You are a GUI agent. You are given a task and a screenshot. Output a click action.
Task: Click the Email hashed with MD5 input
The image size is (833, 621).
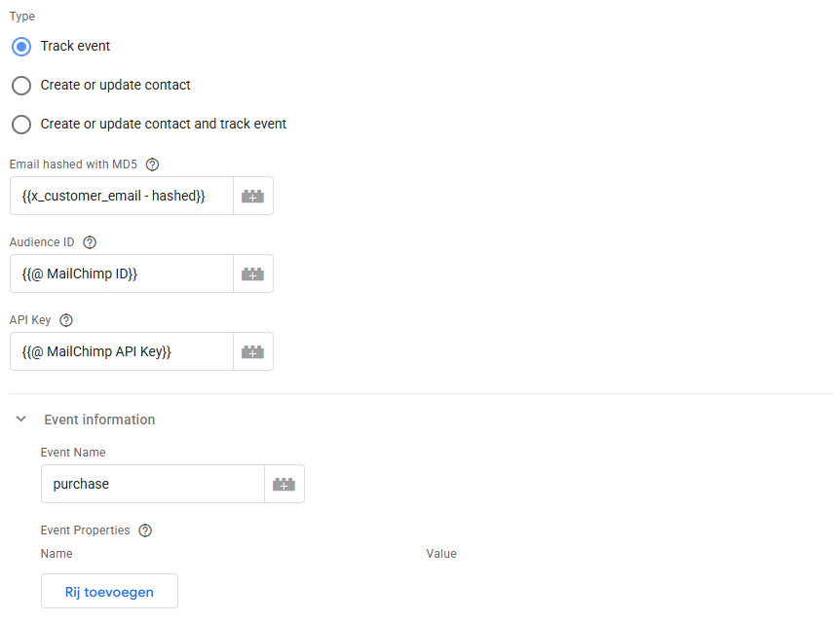[x=122, y=196]
